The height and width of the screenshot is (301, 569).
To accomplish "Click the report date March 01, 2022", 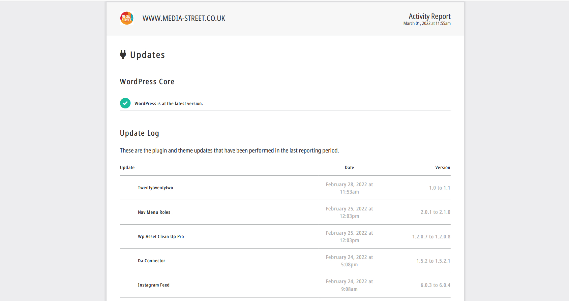I will point(427,24).
